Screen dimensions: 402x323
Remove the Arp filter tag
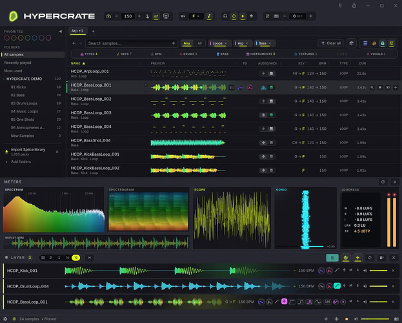pyautogui.click(x=247, y=43)
